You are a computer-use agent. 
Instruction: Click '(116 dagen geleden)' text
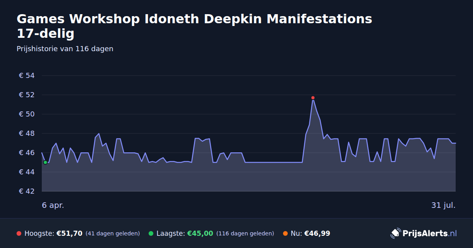(x=245, y=233)
